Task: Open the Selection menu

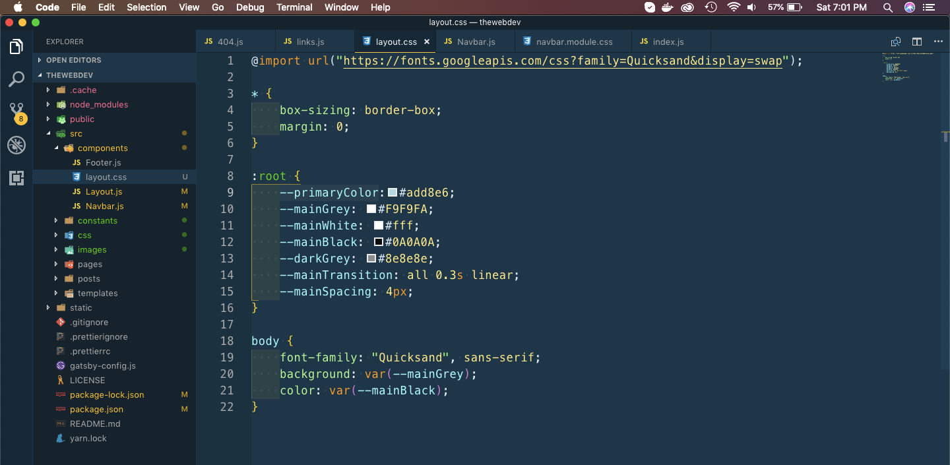Action: tap(146, 7)
